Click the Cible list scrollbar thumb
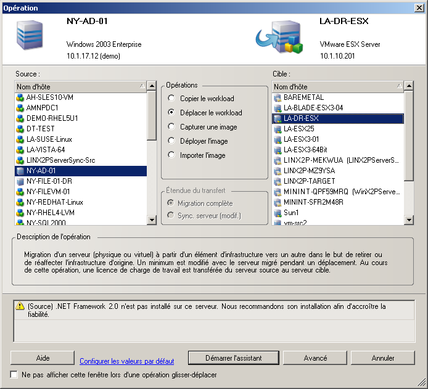Screen dimensions: 428x389 tap(409, 136)
